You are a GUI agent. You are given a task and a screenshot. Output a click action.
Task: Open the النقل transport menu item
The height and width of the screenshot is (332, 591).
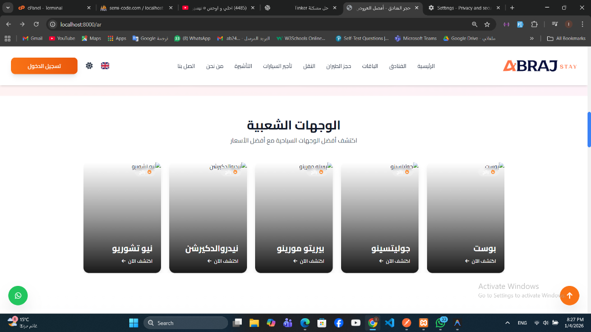tap(309, 66)
